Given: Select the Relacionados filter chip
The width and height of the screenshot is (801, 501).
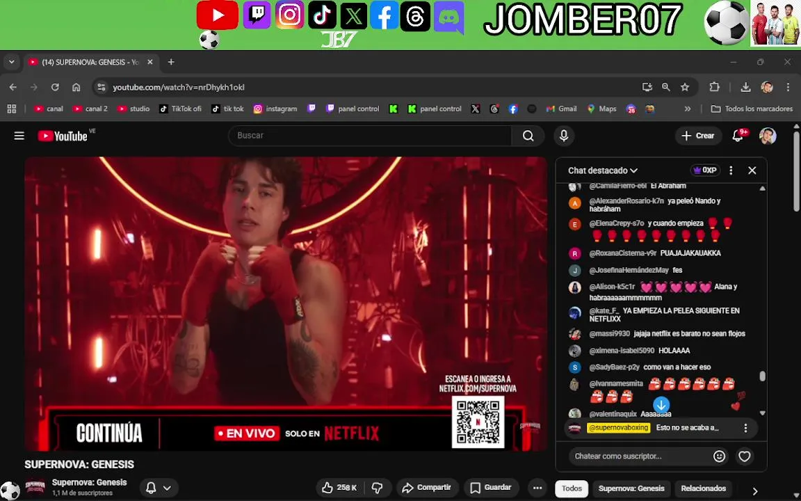Looking at the screenshot, I should (704, 488).
